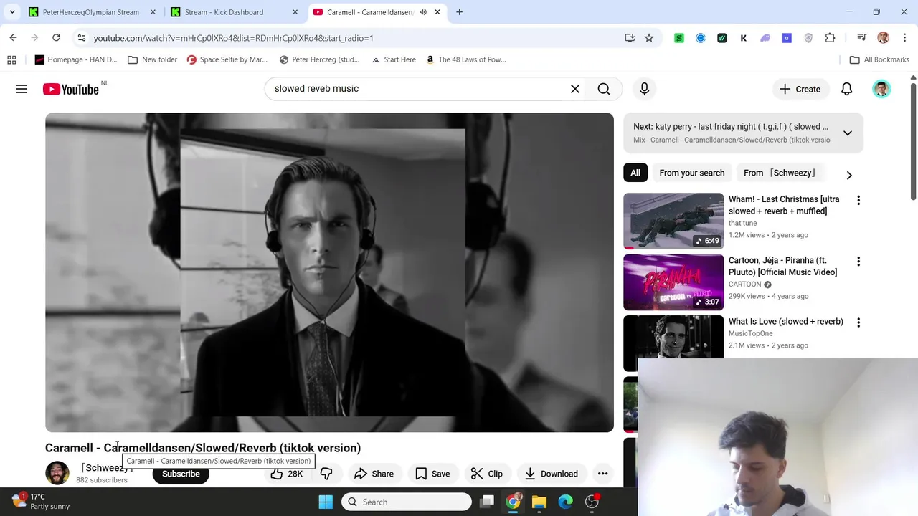Screen dimensions: 918x516
Task: Subscribe to the Schweezy channel
Action: (181, 474)
